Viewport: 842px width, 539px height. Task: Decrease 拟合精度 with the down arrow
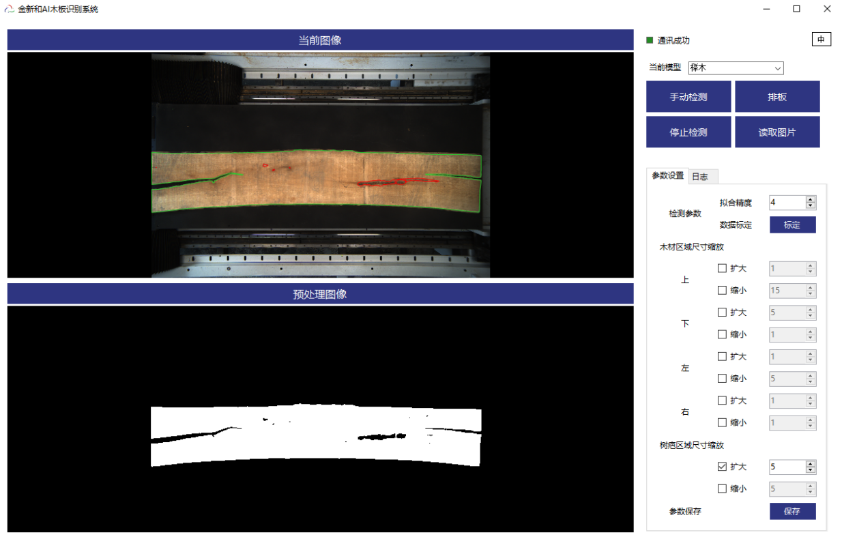pyautogui.click(x=811, y=206)
